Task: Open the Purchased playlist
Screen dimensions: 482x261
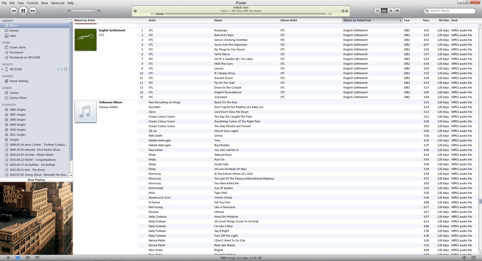Action: click(x=34, y=52)
